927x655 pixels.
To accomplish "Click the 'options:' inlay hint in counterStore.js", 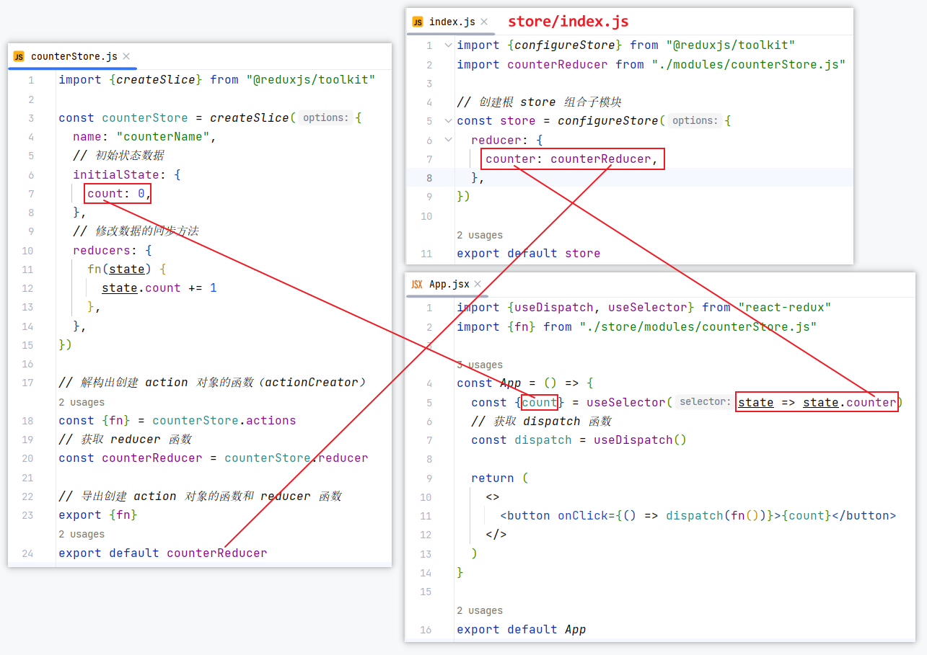I will point(326,118).
